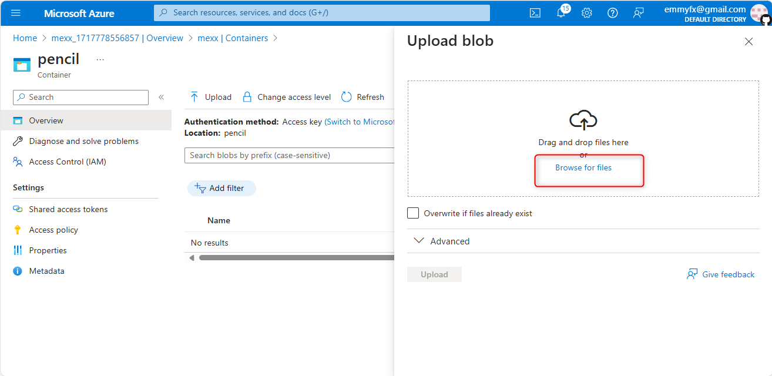Screen dimensions: 772x376
Task: Enable Overwrite if files already exist
Action: (413, 213)
